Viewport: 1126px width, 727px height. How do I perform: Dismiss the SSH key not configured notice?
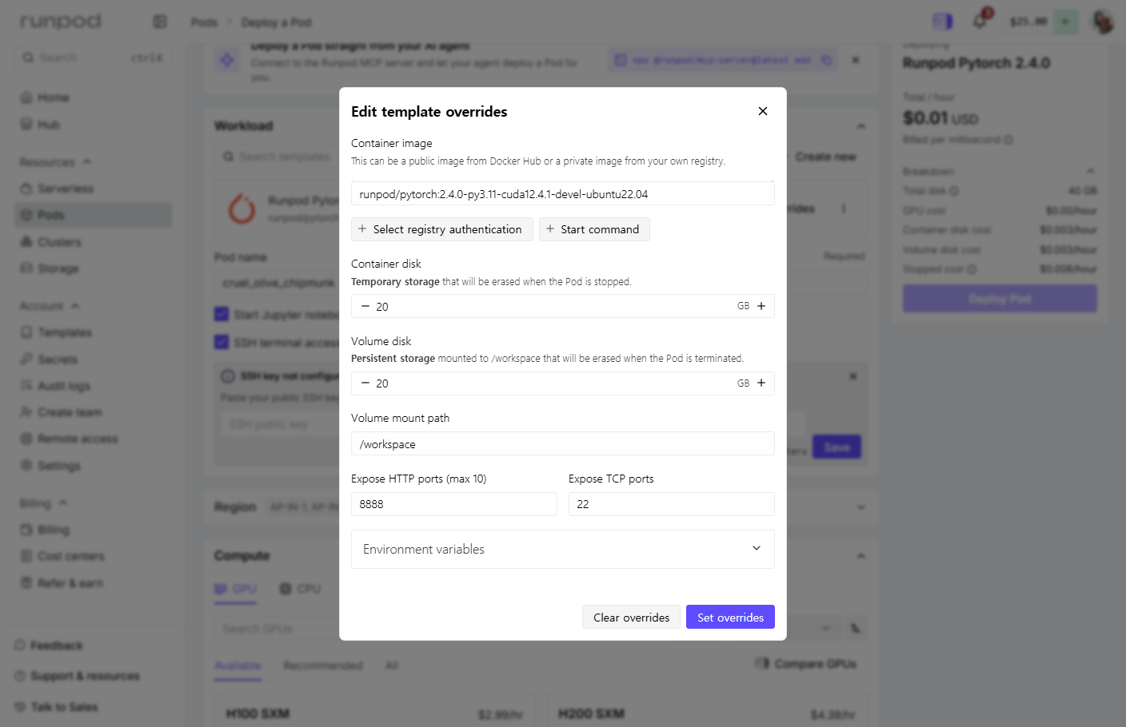coord(853,375)
